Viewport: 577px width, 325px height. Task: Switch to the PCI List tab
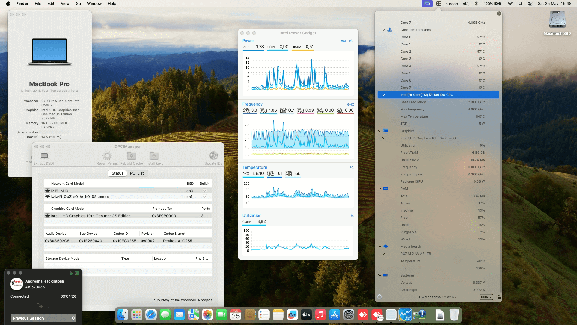pyautogui.click(x=137, y=173)
